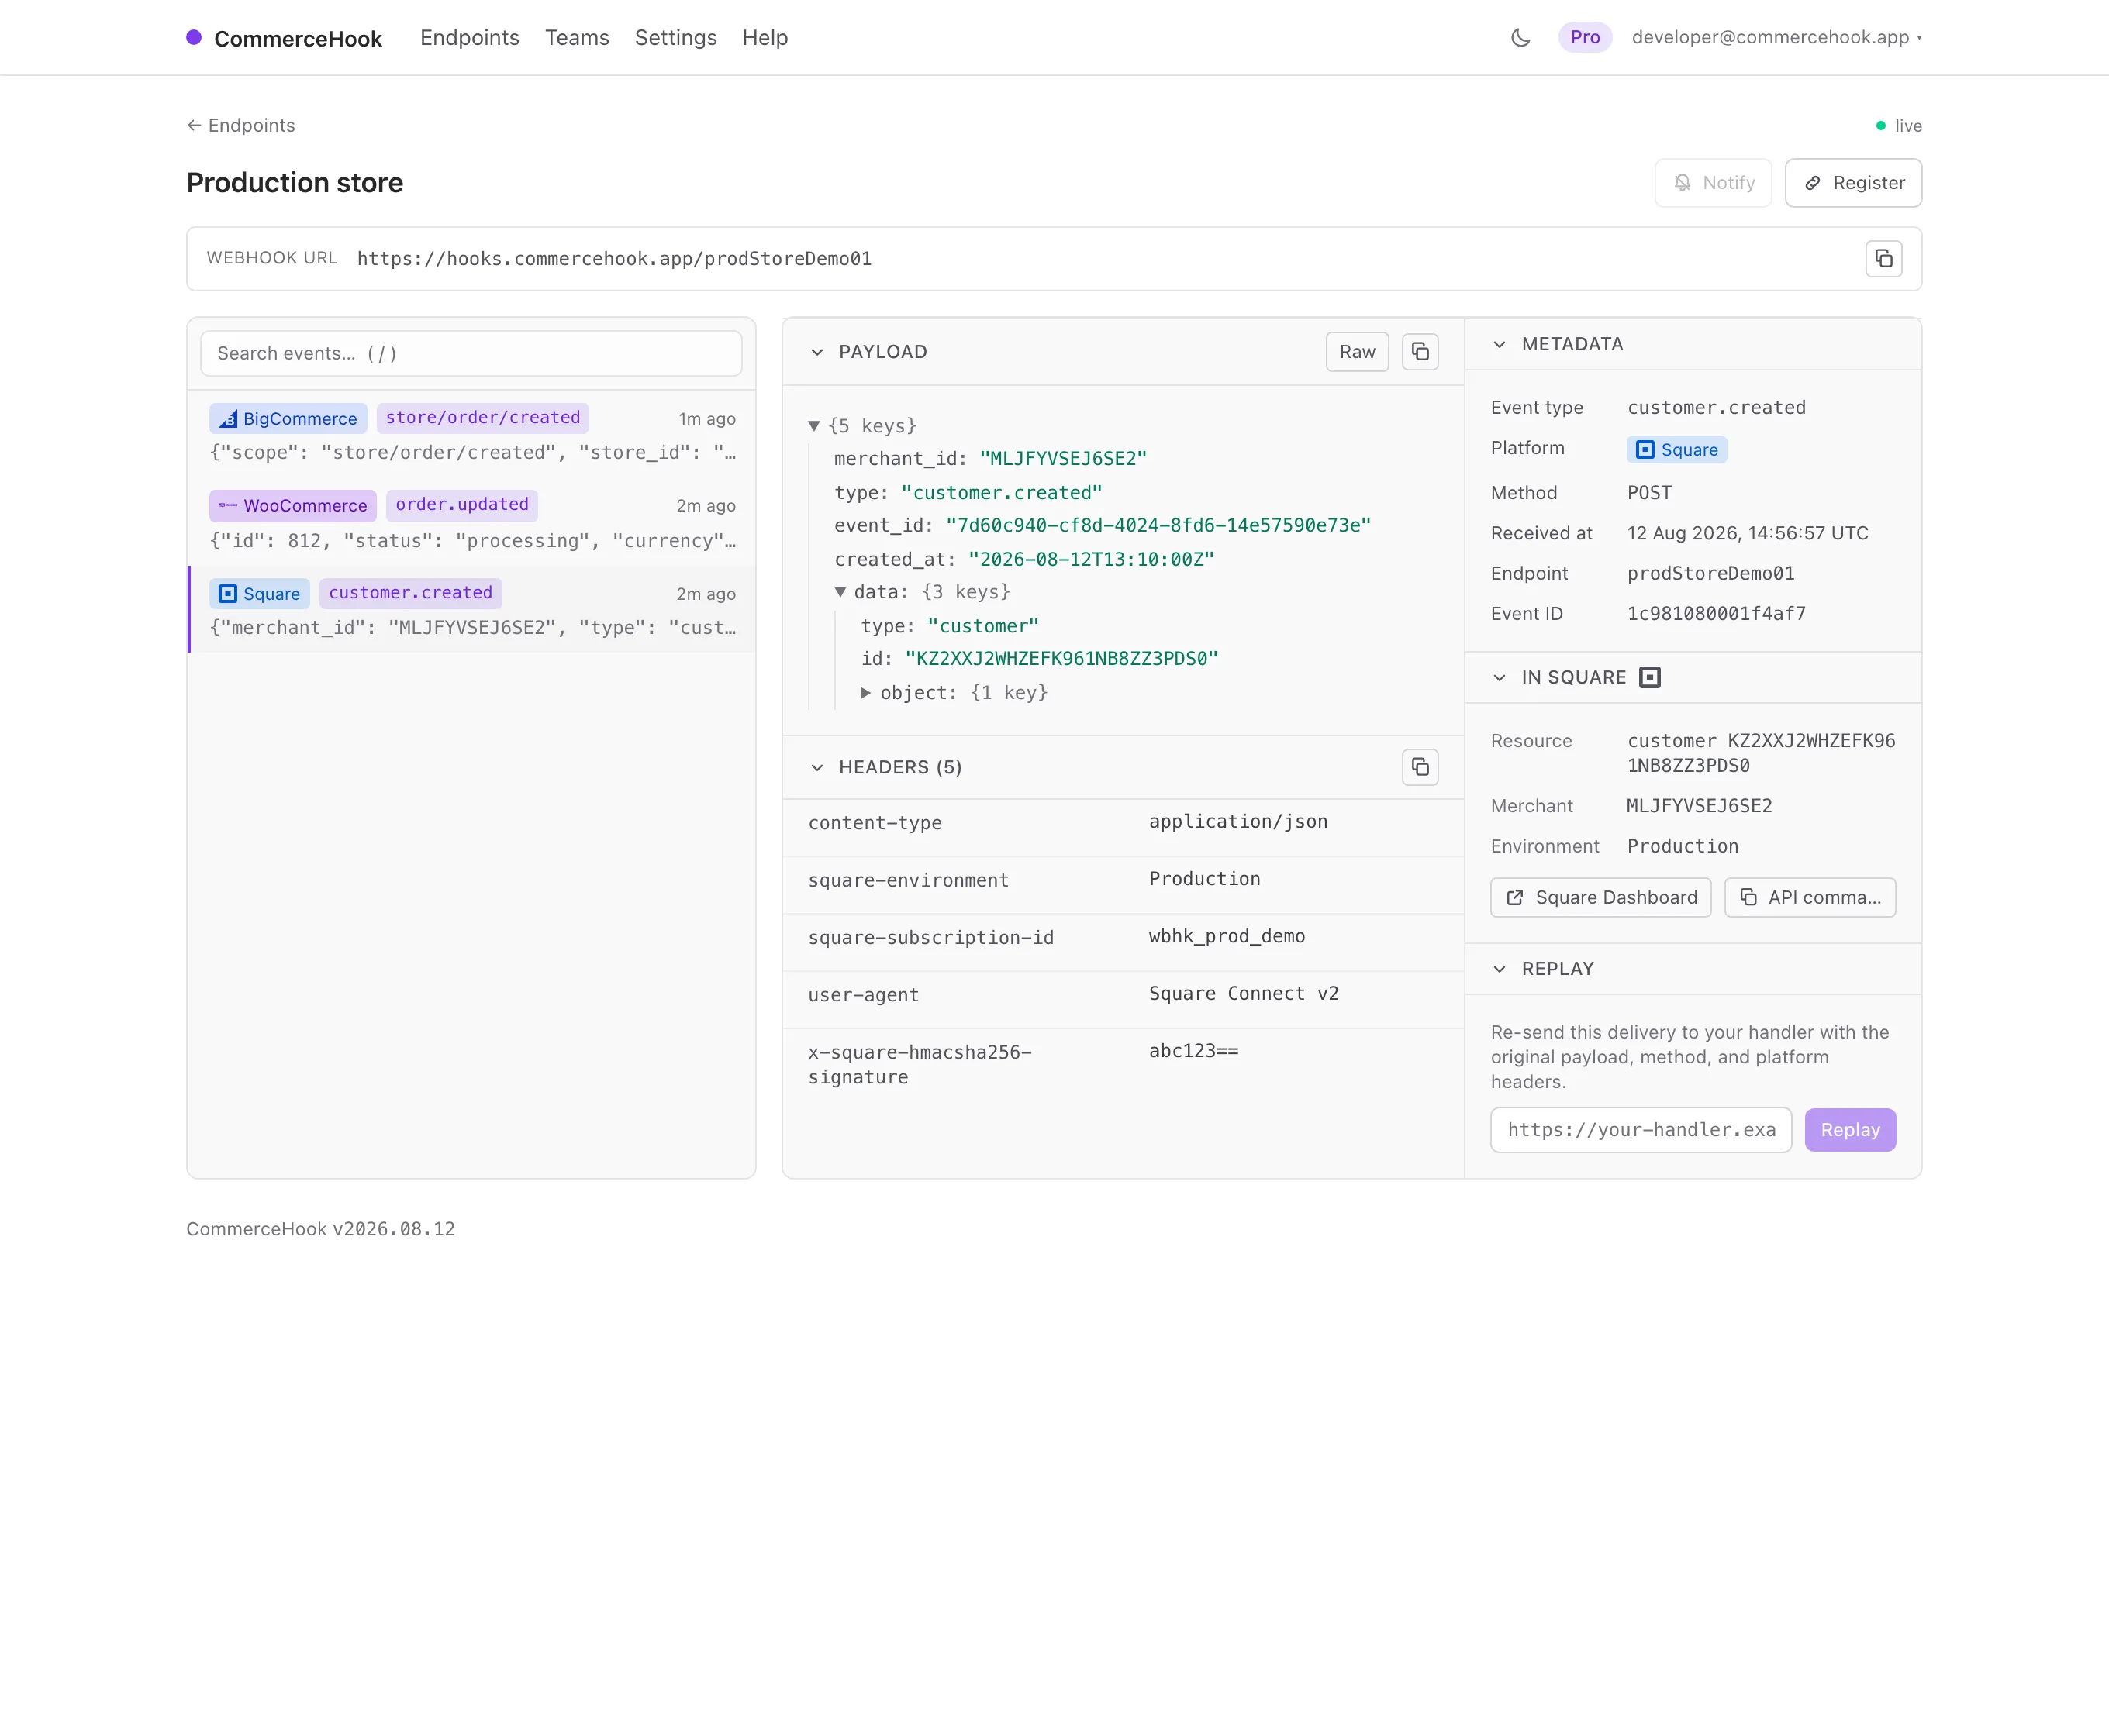Click the Square logo beside IN SQUARE
Viewport: 2109px width, 1736px height.
point(1650,677)
